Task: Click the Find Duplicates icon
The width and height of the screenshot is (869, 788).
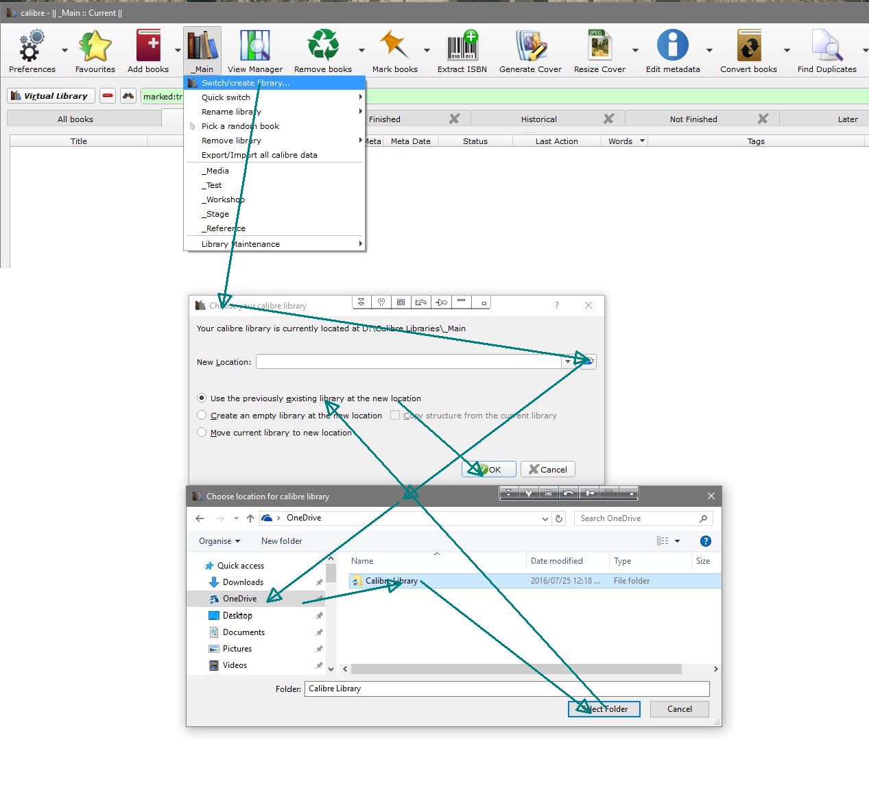Action: coord(826,45)
